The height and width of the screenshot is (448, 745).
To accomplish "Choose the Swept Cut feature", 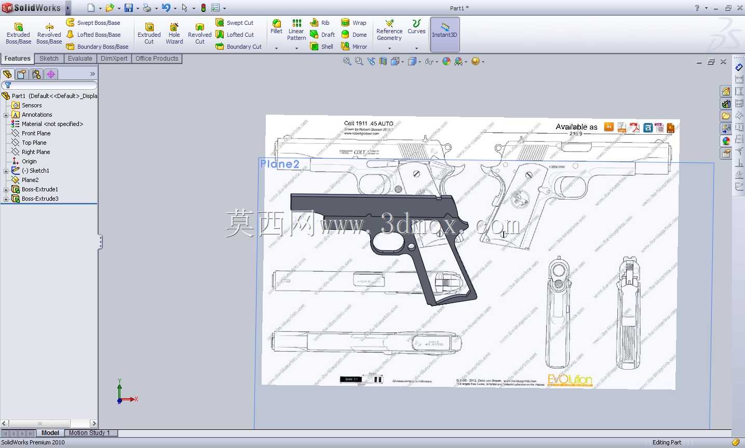I will (x=235, y=23).
